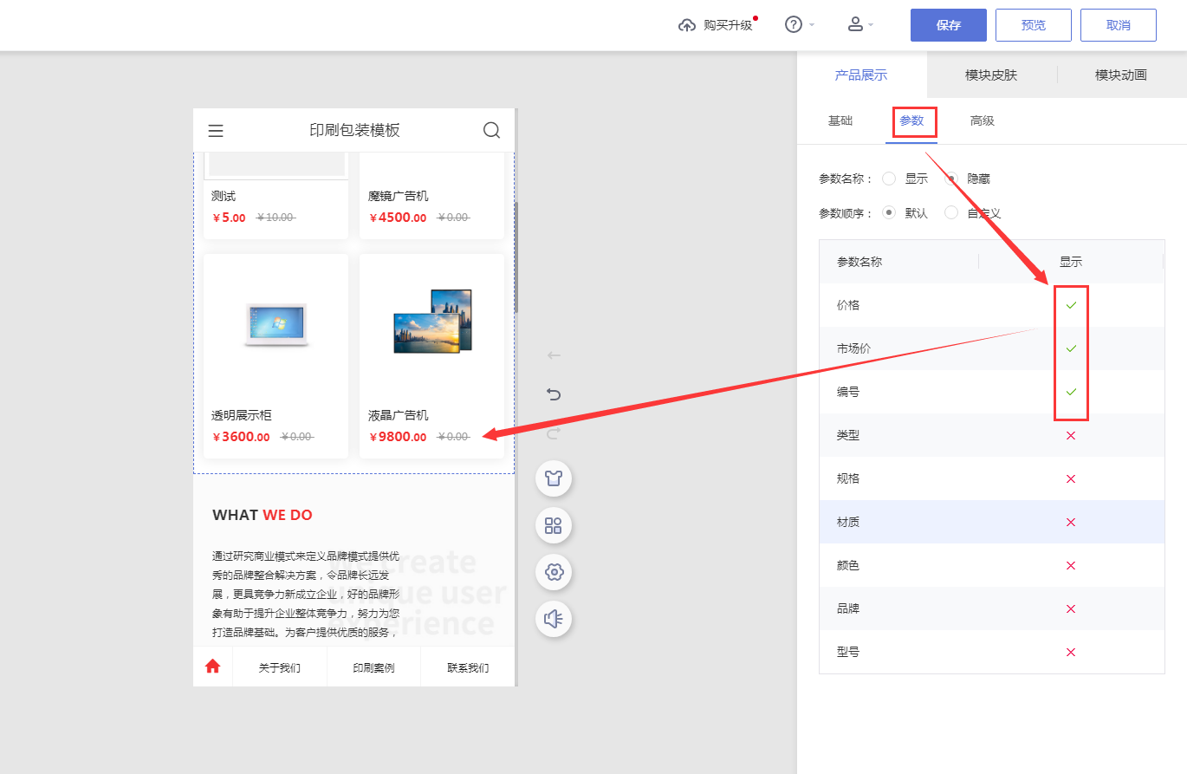Open 联系我们 in bottom nav
This screenshot has height=774, width=1187.
coord(468,668)
